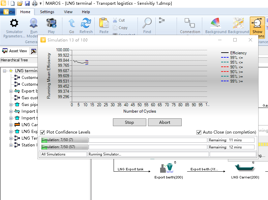Open the View ribbon tab
This screenshot has width=268, height=200.
coord(68,12)
